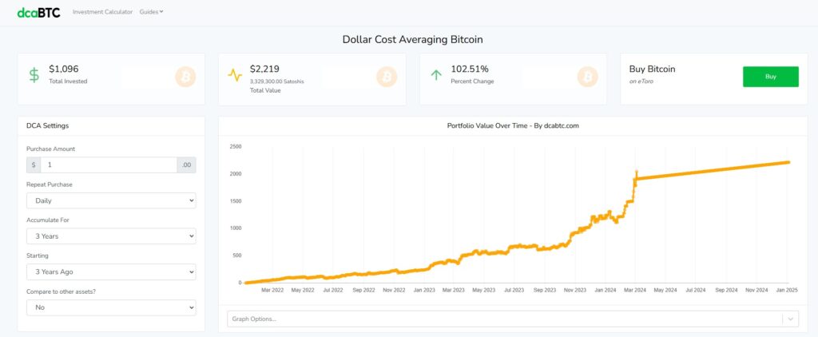Click Bitcoin icon in Total Value card
The image size is (818, 337).
387,76
